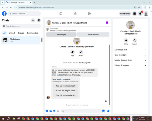
Task: Attach a file using the photo icon
Action: (x=50, y=111)
